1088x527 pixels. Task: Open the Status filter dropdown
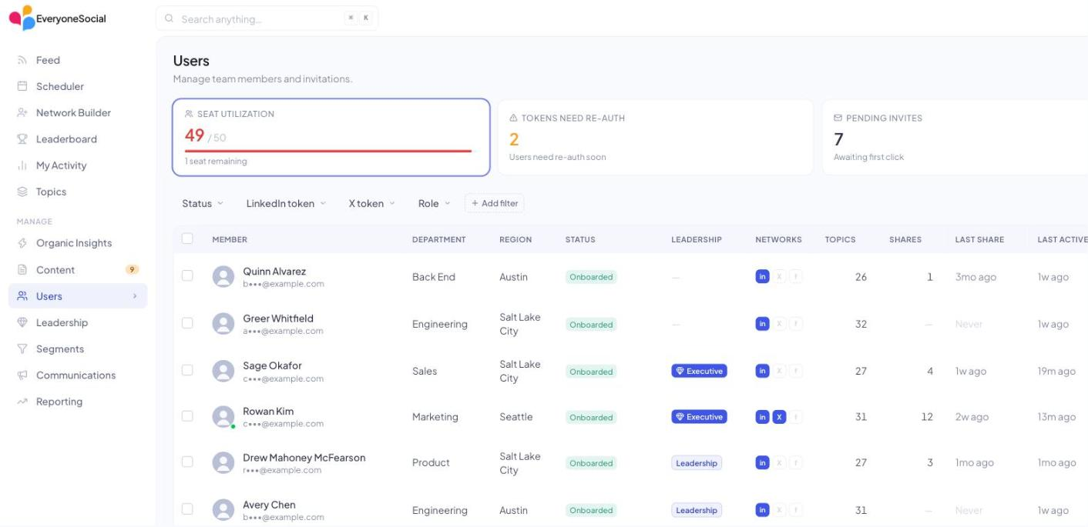203,203
